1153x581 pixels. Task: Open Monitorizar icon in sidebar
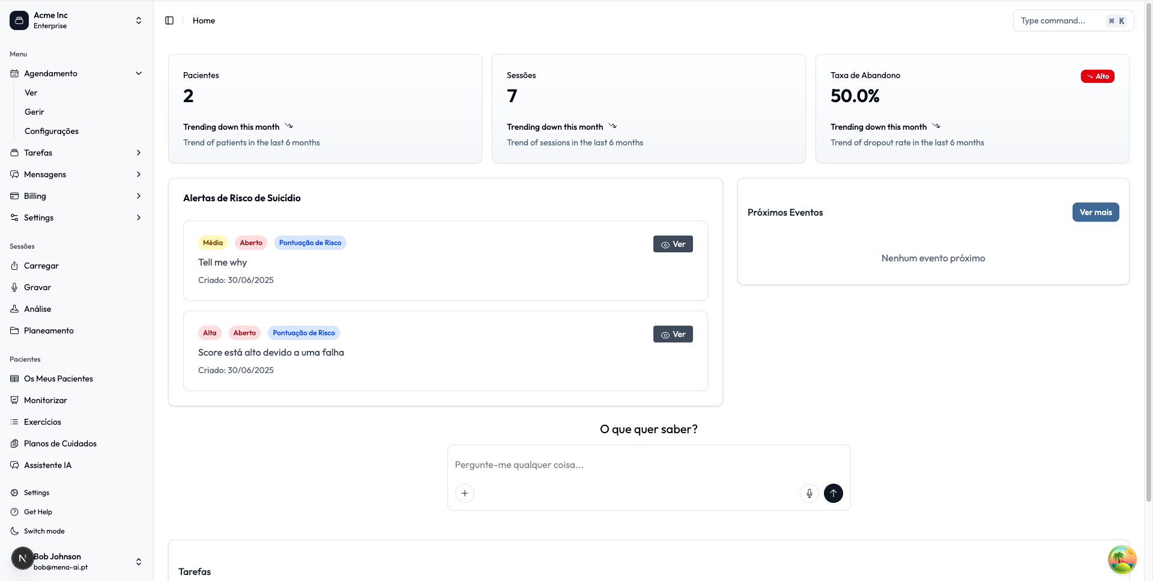point(14,400)
